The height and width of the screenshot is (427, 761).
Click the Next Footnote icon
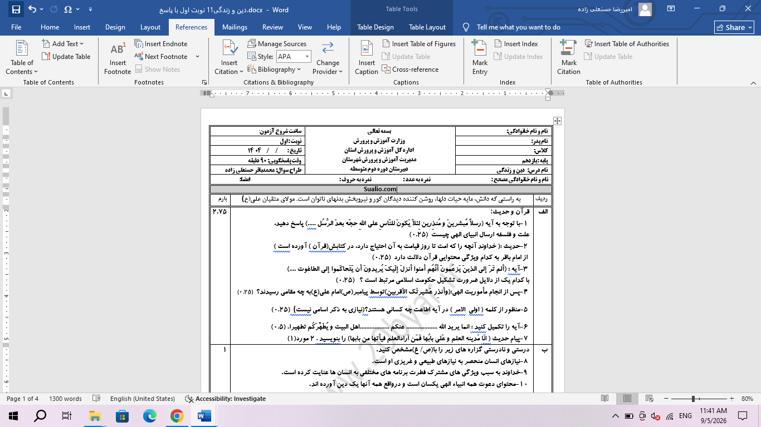click(x=139, y=57)
